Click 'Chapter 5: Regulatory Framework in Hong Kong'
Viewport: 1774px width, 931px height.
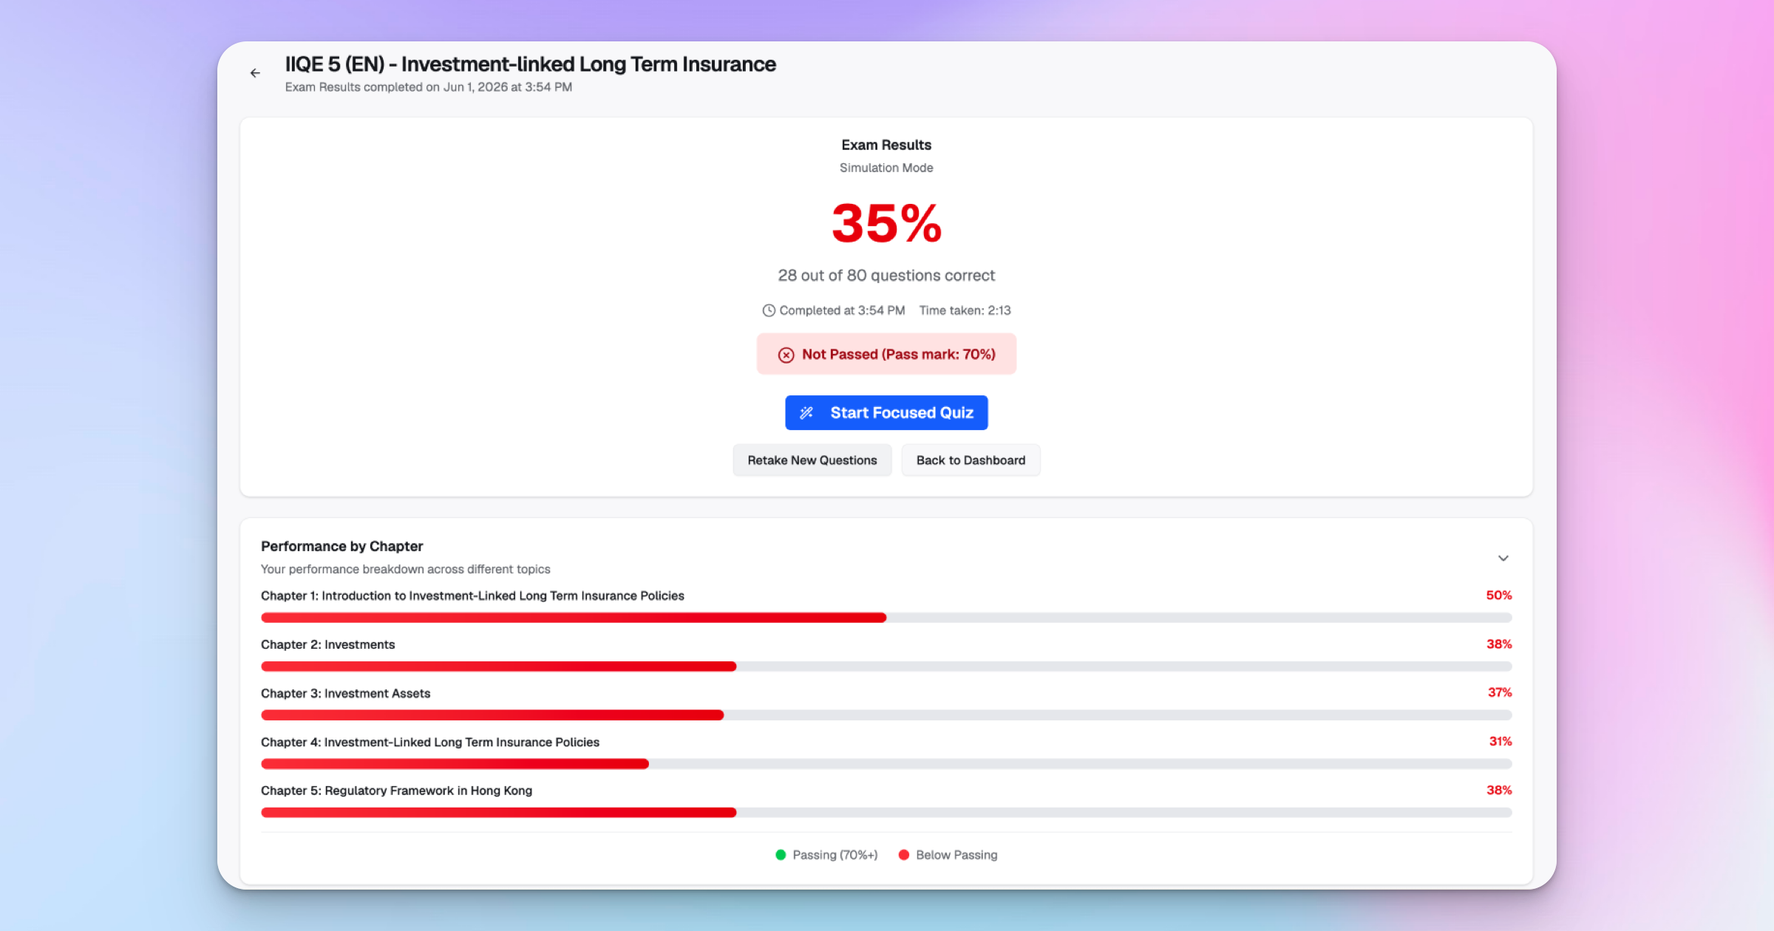396,791
